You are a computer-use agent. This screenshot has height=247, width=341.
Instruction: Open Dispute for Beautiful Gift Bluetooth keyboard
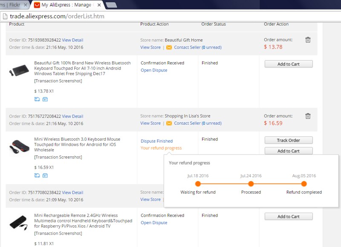pos(154,70)
